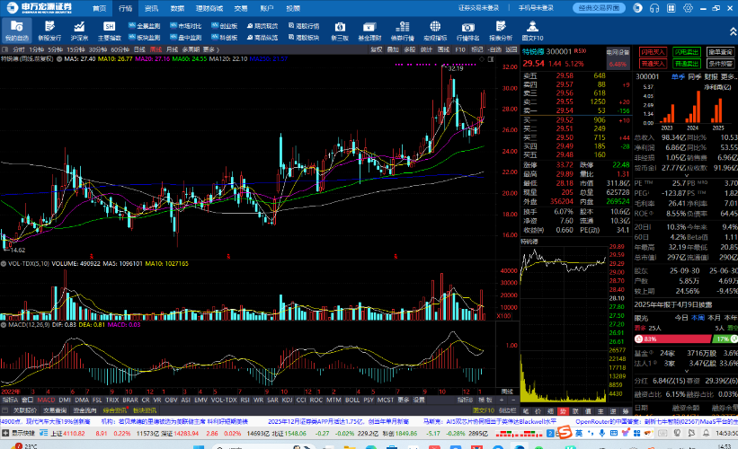Open 我的自选 watchlist icon

(17, 31)
